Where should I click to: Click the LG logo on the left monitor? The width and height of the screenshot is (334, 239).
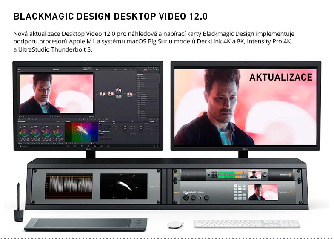(88, 149)
